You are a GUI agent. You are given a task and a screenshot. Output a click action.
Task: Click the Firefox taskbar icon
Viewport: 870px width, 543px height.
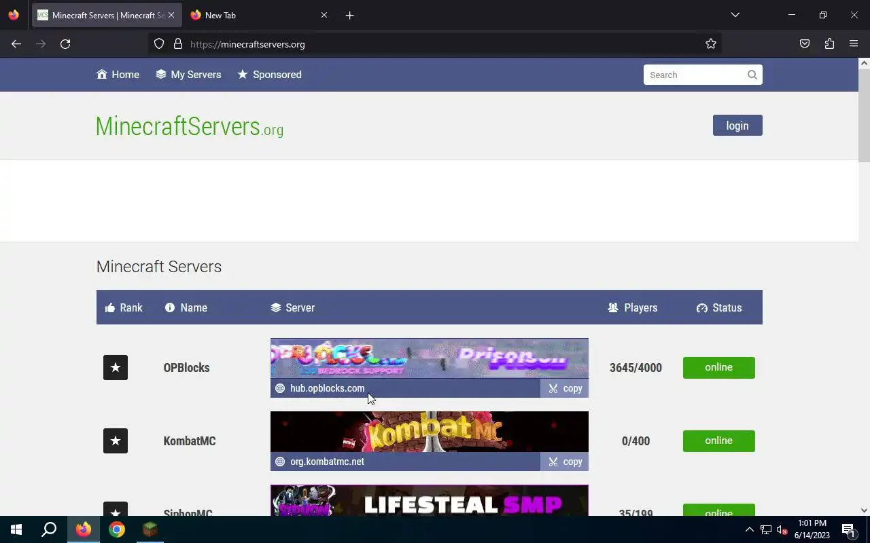(84, 529)
